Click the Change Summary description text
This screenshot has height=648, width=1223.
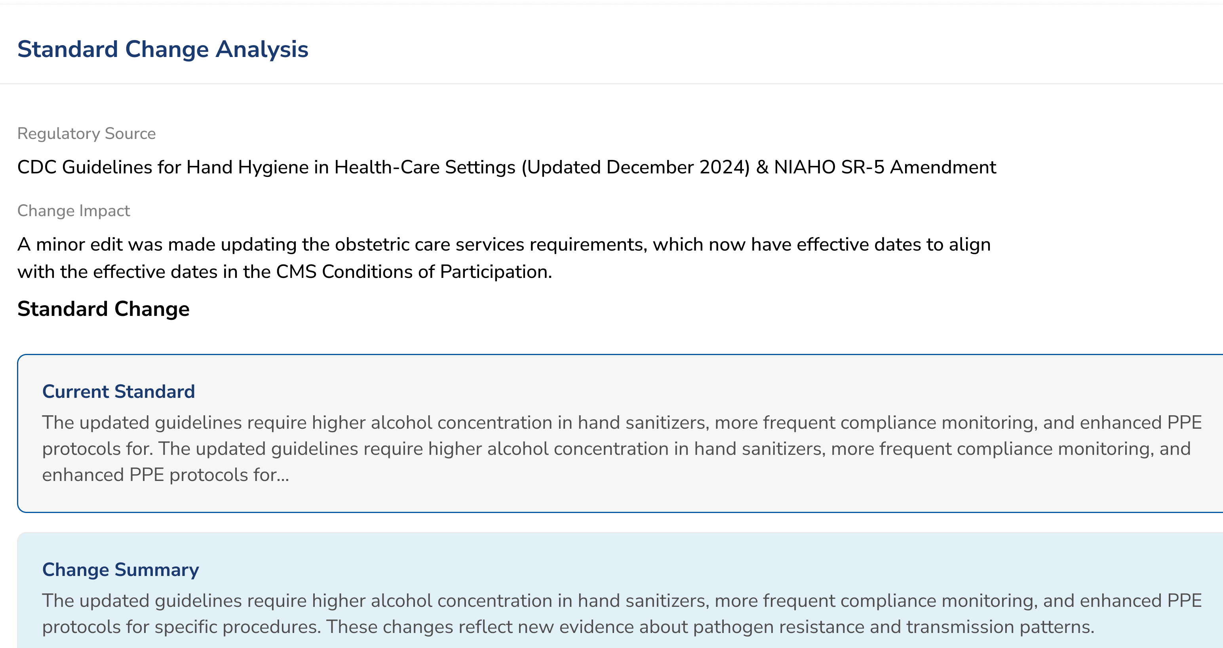click(622, 613)
